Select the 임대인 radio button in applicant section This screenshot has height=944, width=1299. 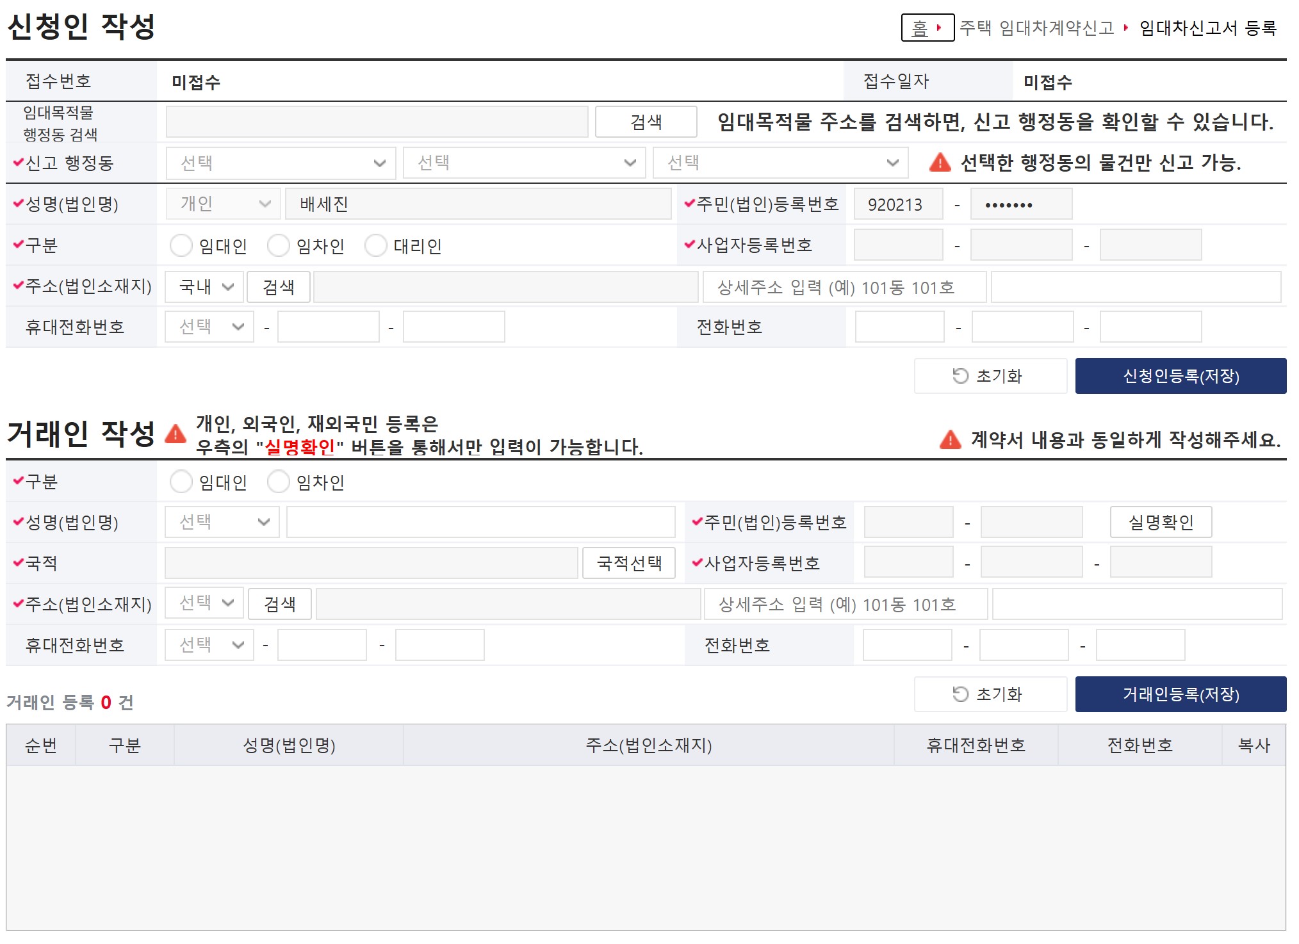tap(181, 245)
